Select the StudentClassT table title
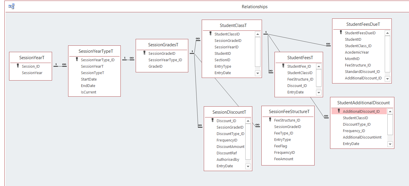The width and height of the screenshot is (409, 186). (233, 25)
